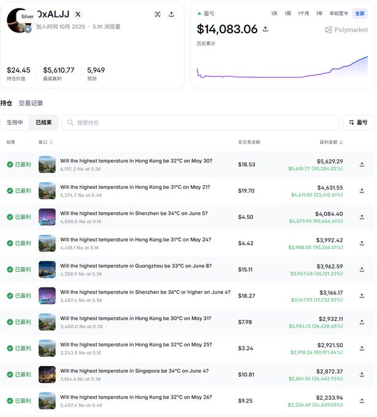This screenshot has width=377, height=417.
Task: Share the Shenzhen 34°C June 5 position
Action: [362, 217]
